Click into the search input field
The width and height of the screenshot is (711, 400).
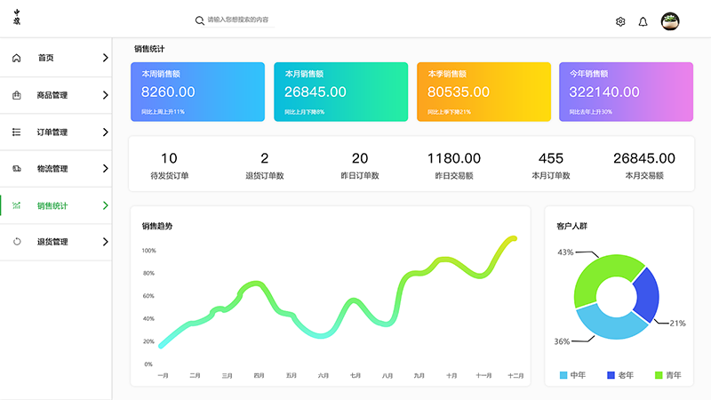pos(238,20)
